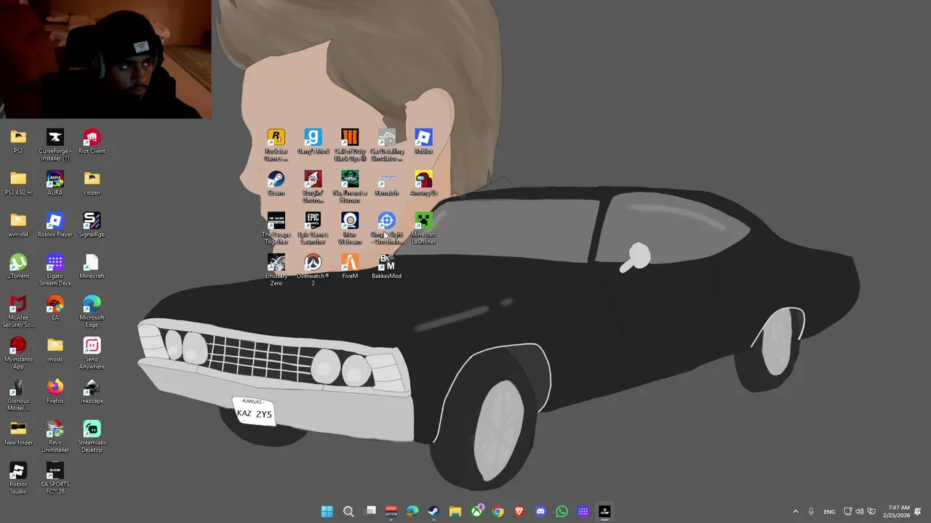Select the PS3 folder
Viewport: 931px width, 523px height.
[18, 142]
